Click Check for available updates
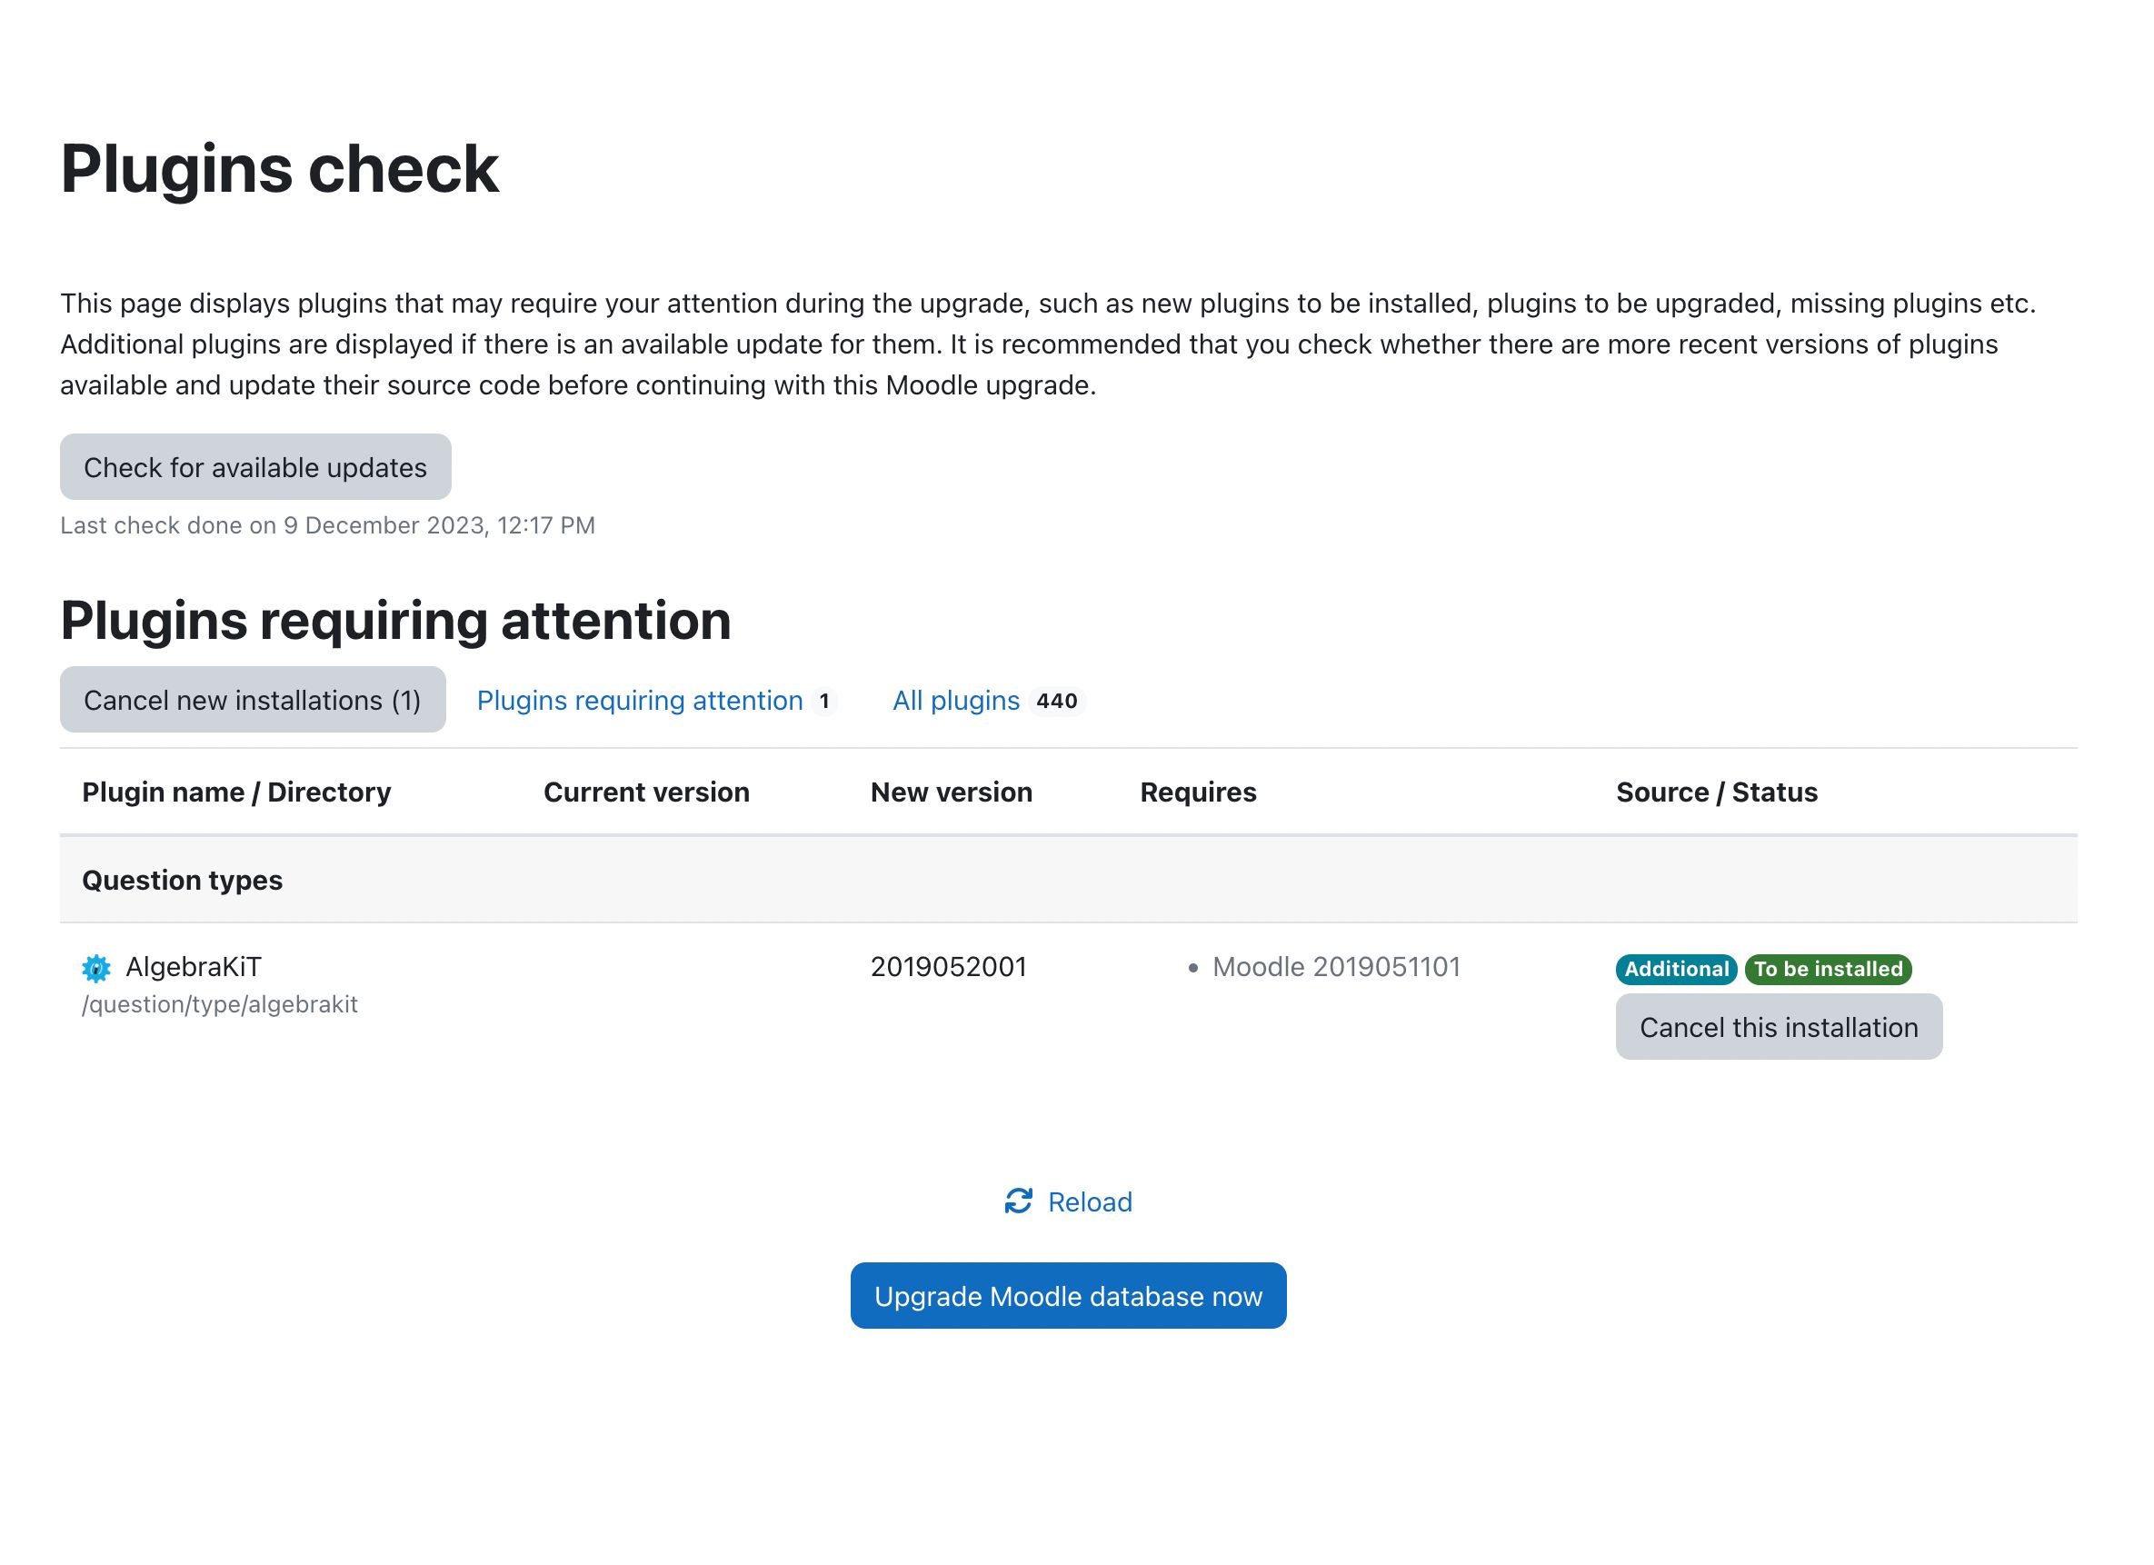The width and height of the screenshot is (2154, 1565). [x=254, y=466]
